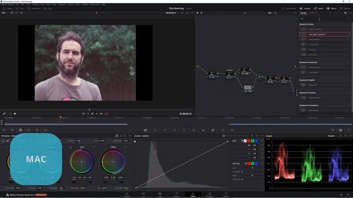Collapse the Resolve FX Stylize section
The width and height of the screenshot is (353, 198).
click(x=349, y=80)
